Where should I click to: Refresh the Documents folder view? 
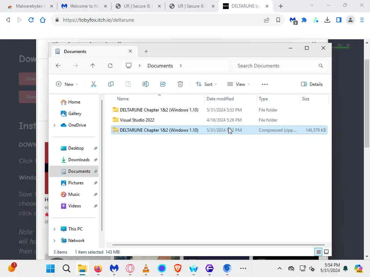110,66
